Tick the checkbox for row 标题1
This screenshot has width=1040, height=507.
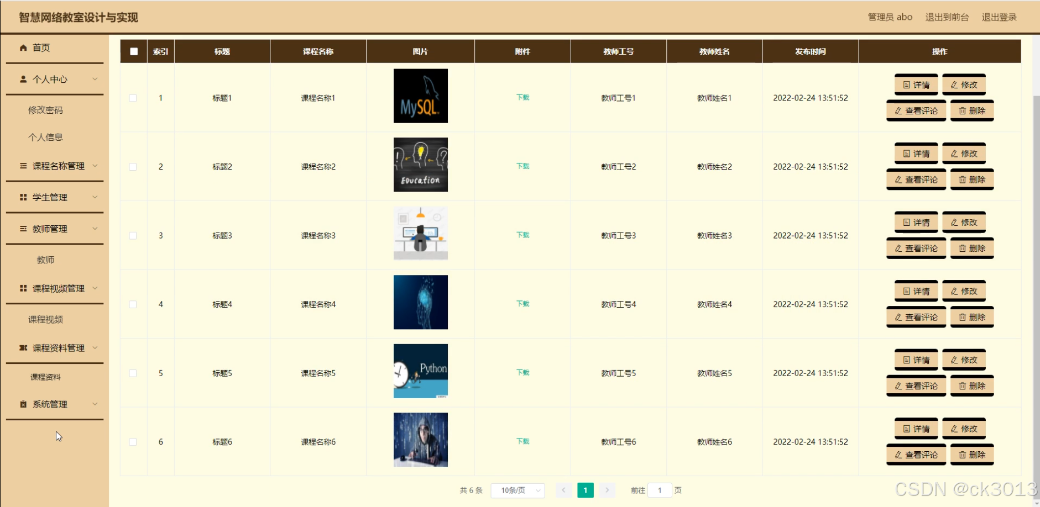(x=133, y=98)
